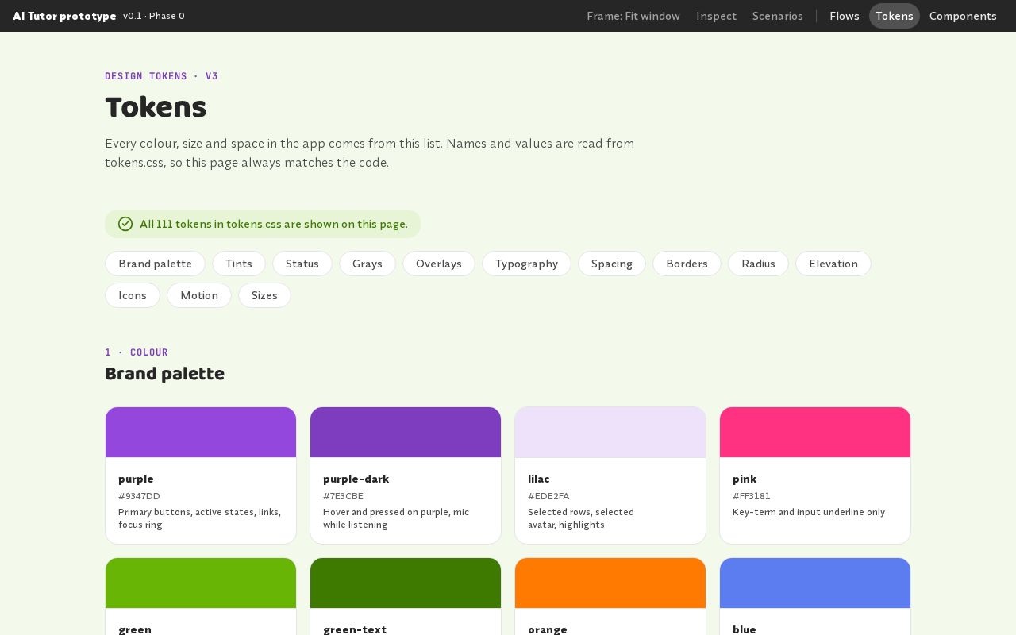The height and width of the screenshot is (635, 1016).
Task: Click Frame: Fit window option
Action: (x=633, y=16)
